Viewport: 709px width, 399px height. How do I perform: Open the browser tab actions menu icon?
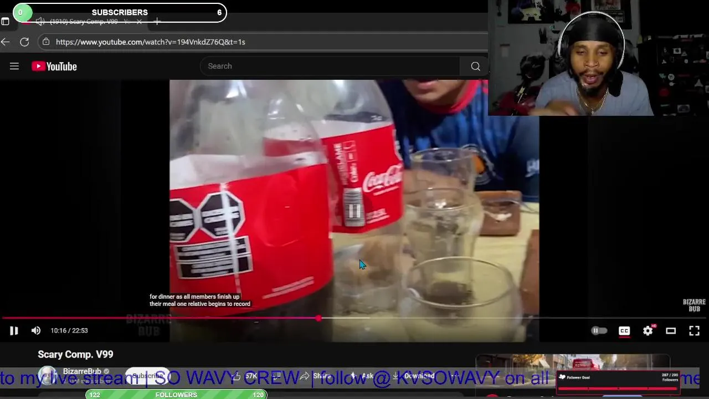coord(5,22)
